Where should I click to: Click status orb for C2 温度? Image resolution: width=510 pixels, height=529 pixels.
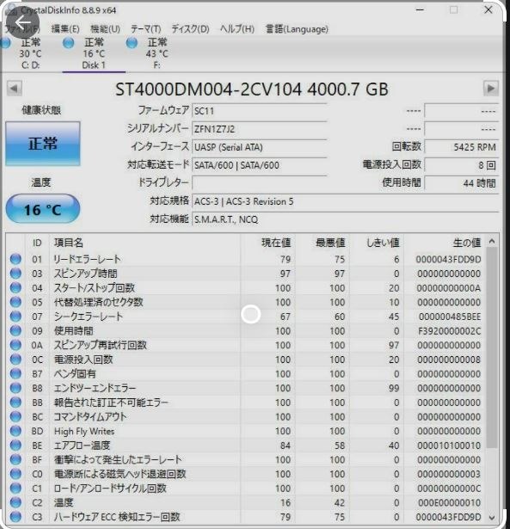pos(15,502)
